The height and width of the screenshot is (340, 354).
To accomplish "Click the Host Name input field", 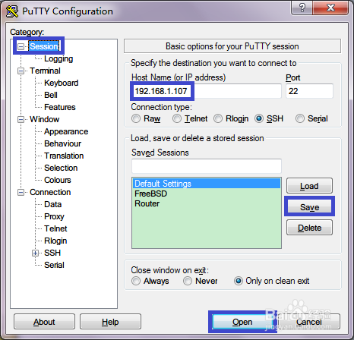I will 207,91.
